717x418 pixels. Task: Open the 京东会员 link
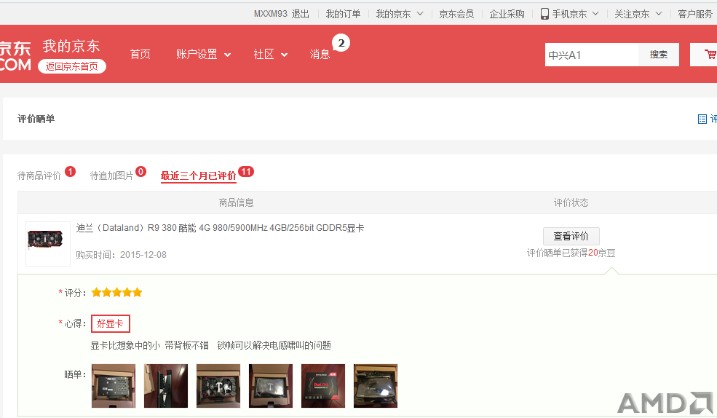click(x=456, y=14)
